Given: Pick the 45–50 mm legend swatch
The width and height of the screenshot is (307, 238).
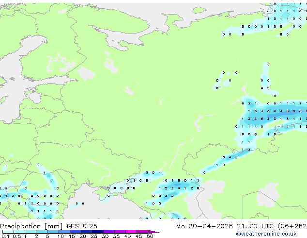Looking at the screenshot, I should [142, 232].
